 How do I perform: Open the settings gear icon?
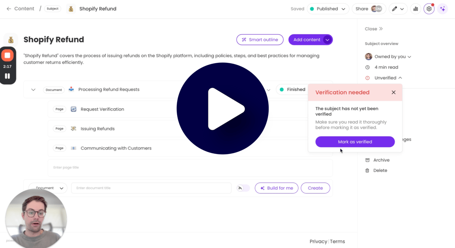pyautogui.click(x=429, y=9)
